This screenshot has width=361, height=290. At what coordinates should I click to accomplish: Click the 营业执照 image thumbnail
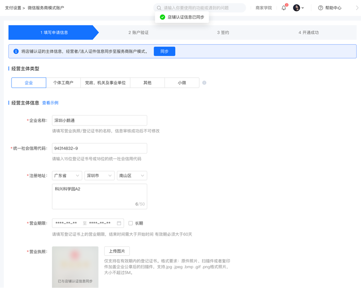coord(75,267)
